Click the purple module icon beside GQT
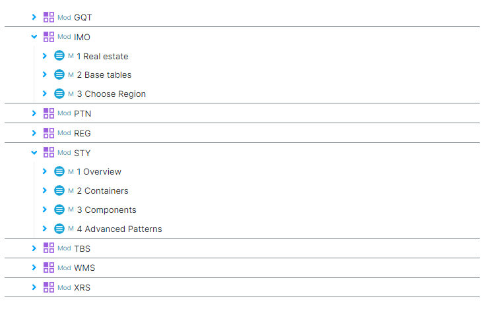 click(x=49, y=17)
